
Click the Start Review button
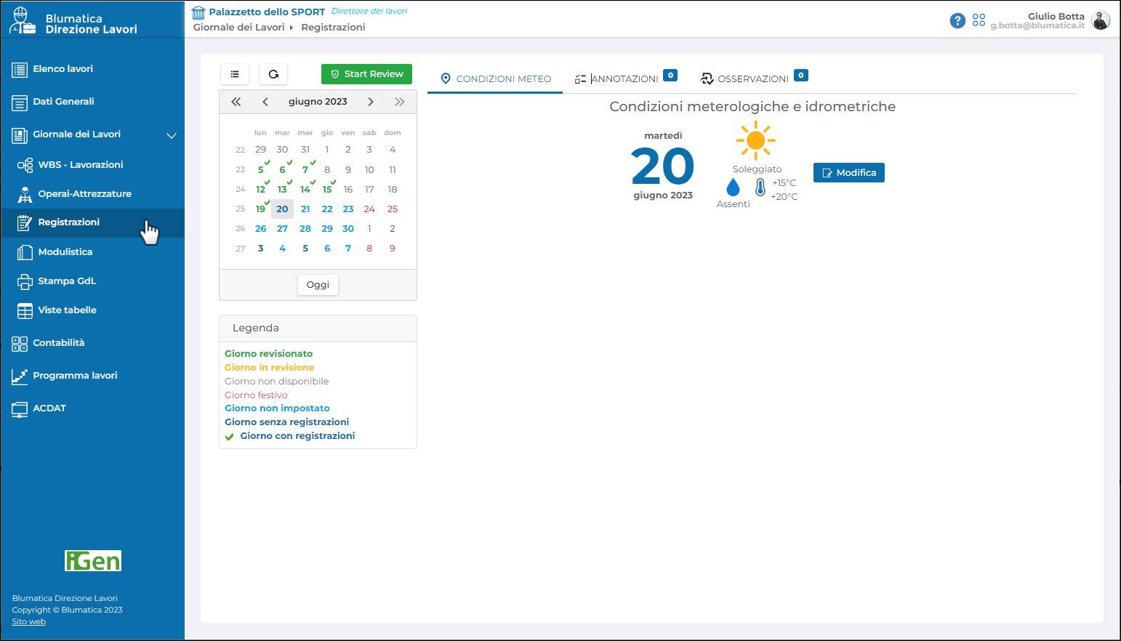tap(366, 74)
